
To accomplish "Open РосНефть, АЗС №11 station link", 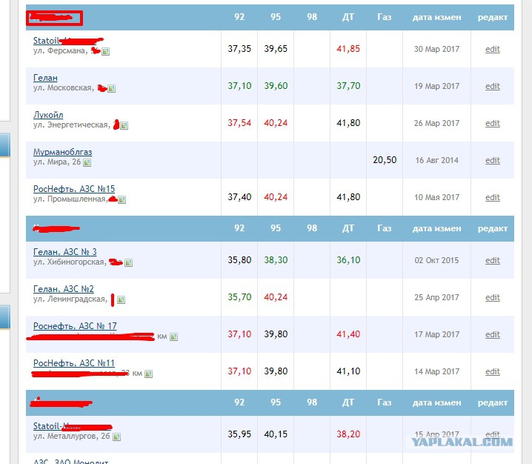I will (74, 363).
